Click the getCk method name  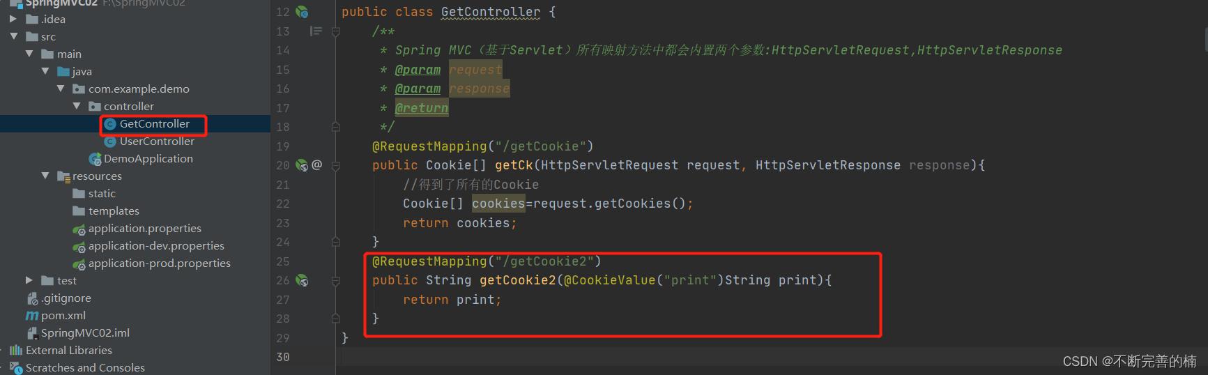pos(514,165)
